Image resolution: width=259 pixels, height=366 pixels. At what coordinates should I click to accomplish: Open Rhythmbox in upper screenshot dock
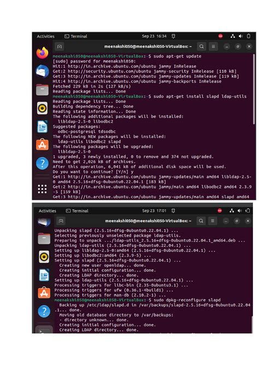pyautogui.click(x=42, y=108)
